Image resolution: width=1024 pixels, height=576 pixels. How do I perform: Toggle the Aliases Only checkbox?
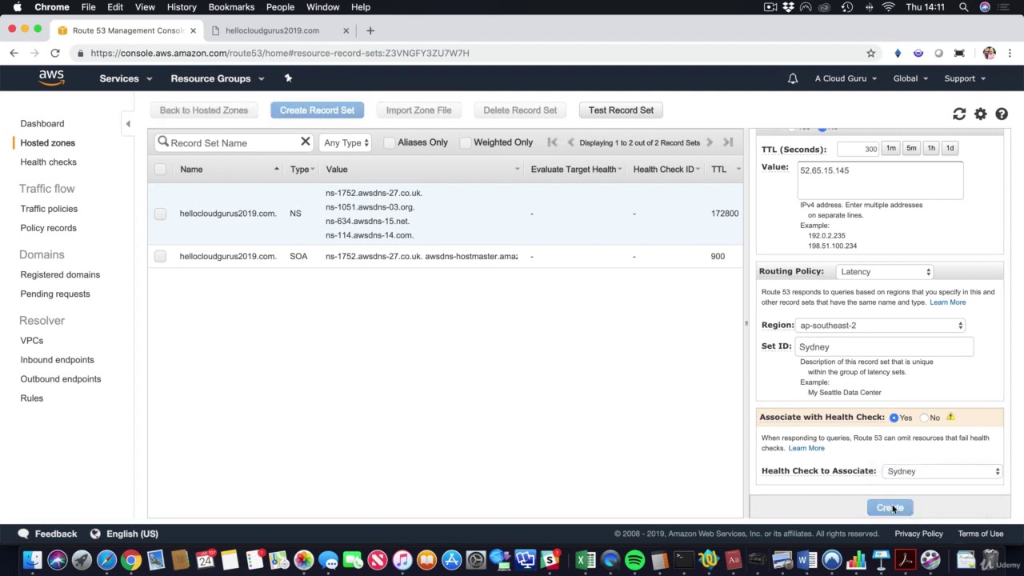click(x=390, y=142)
